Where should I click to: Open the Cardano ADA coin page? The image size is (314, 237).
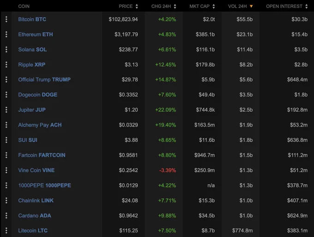point(35,215)
